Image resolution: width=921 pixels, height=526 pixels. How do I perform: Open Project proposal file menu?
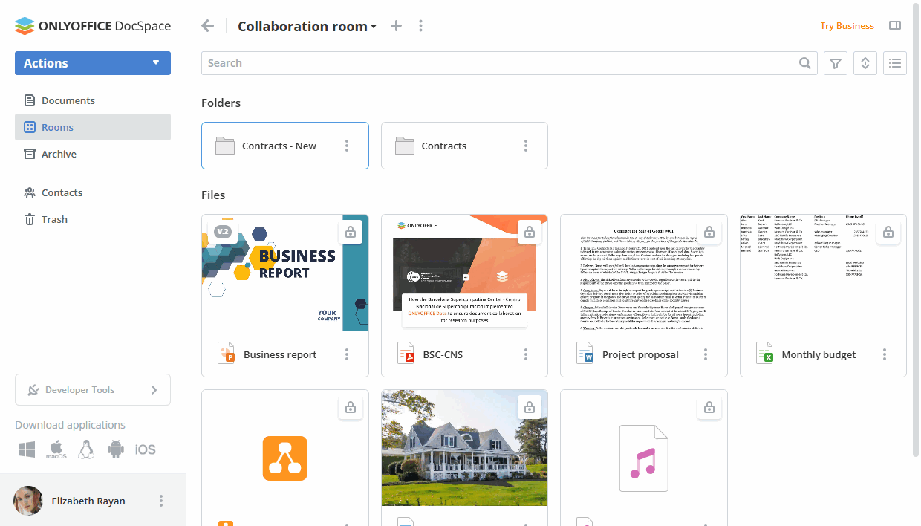[x=706, y=354]
